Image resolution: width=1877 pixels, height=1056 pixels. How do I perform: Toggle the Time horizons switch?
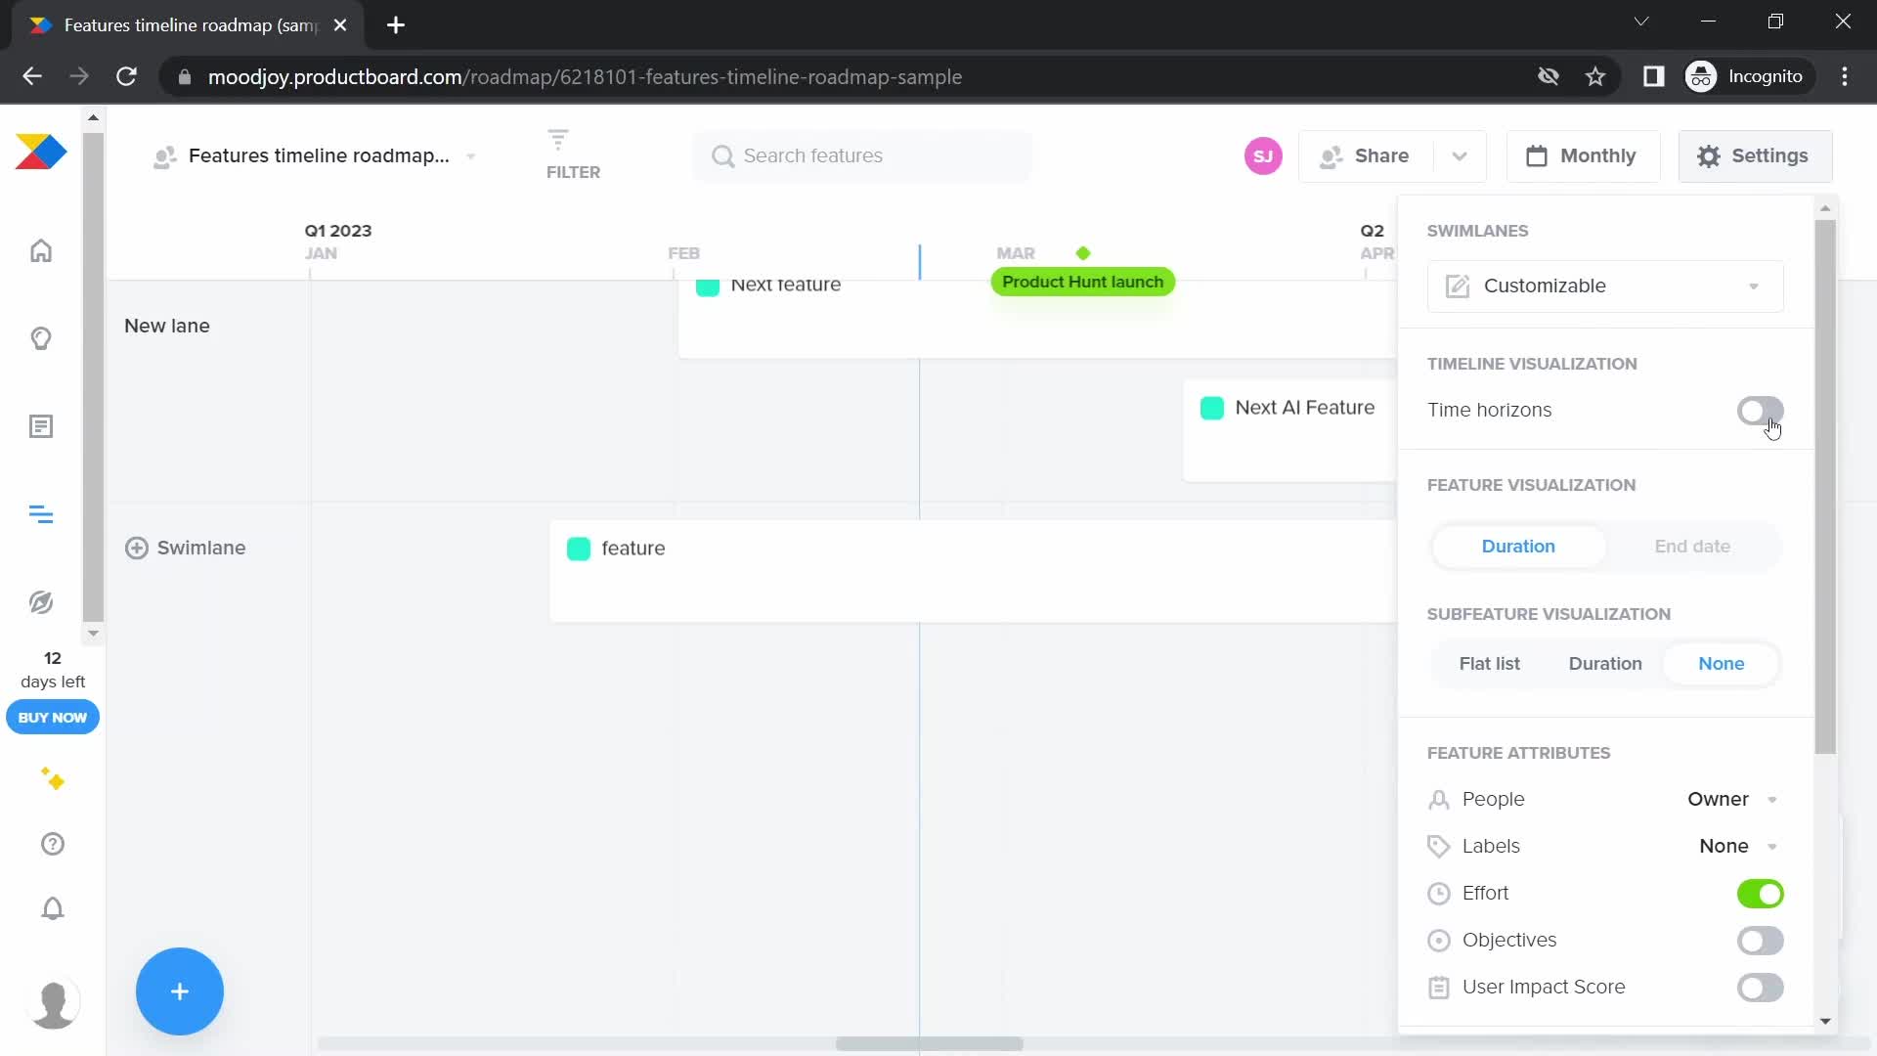(x=1760, y=409)
